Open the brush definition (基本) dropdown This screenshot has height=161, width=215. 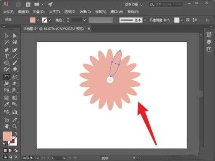(x=145, y=20)
